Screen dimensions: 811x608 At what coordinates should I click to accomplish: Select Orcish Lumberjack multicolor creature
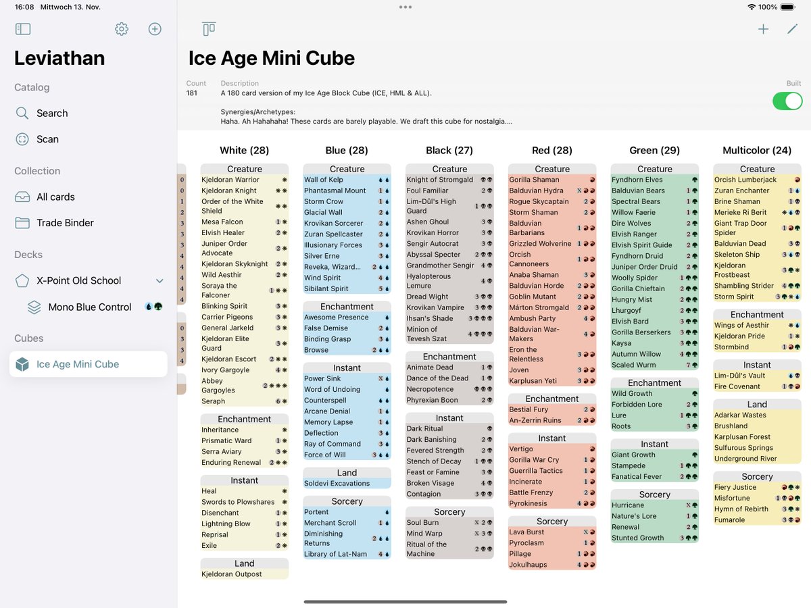pos(757,180)
